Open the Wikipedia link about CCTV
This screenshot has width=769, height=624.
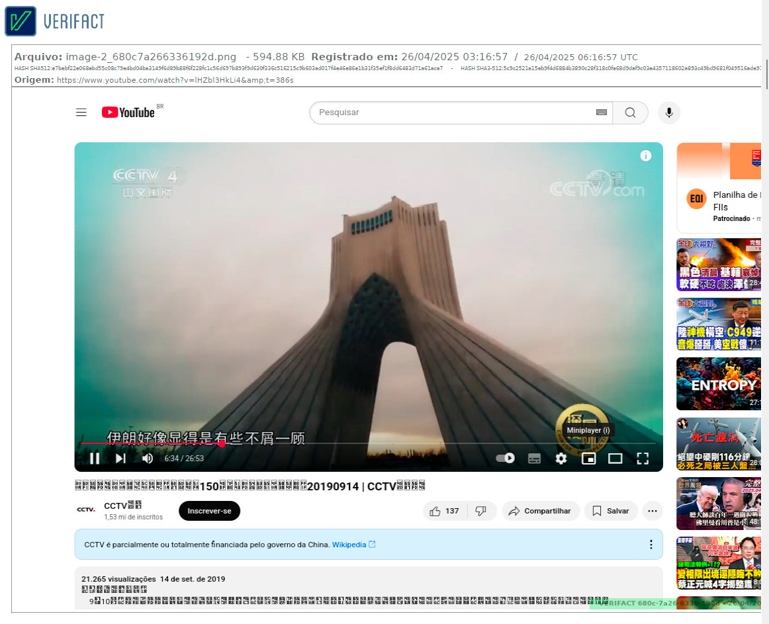[x=353, y=545]
